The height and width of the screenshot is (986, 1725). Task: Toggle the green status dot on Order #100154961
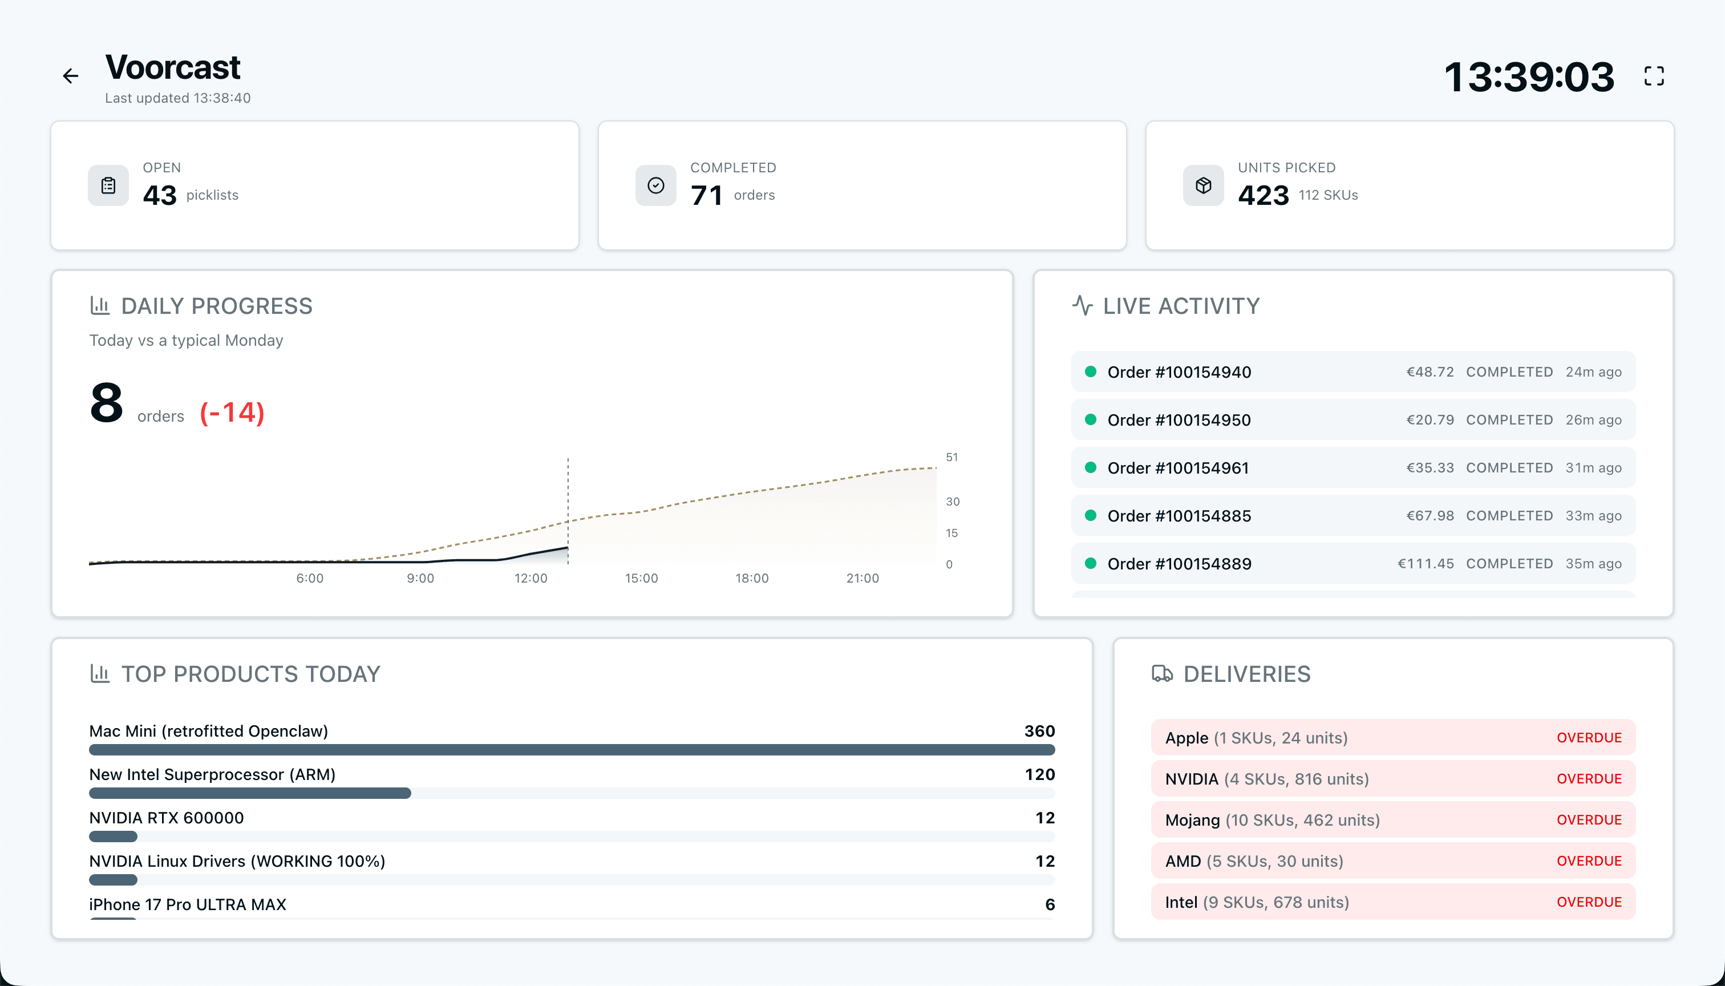coord(1091,467)
